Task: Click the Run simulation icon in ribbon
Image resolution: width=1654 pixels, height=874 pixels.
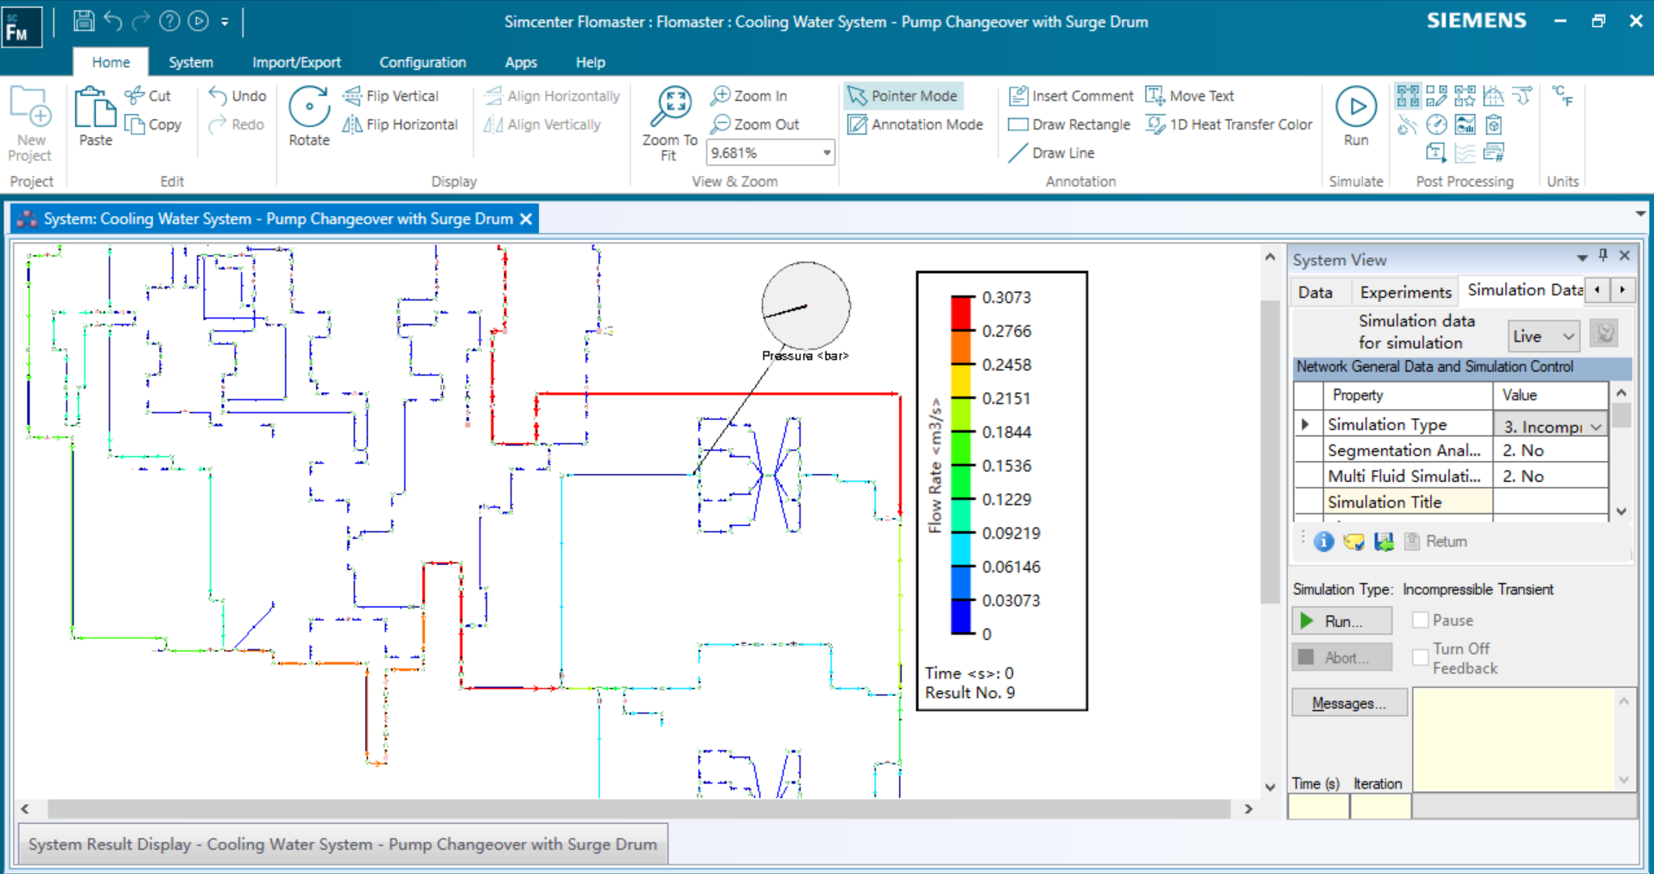Action: 1355,107
